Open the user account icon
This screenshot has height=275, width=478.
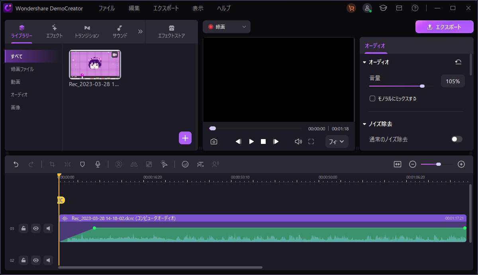point(367,8)
